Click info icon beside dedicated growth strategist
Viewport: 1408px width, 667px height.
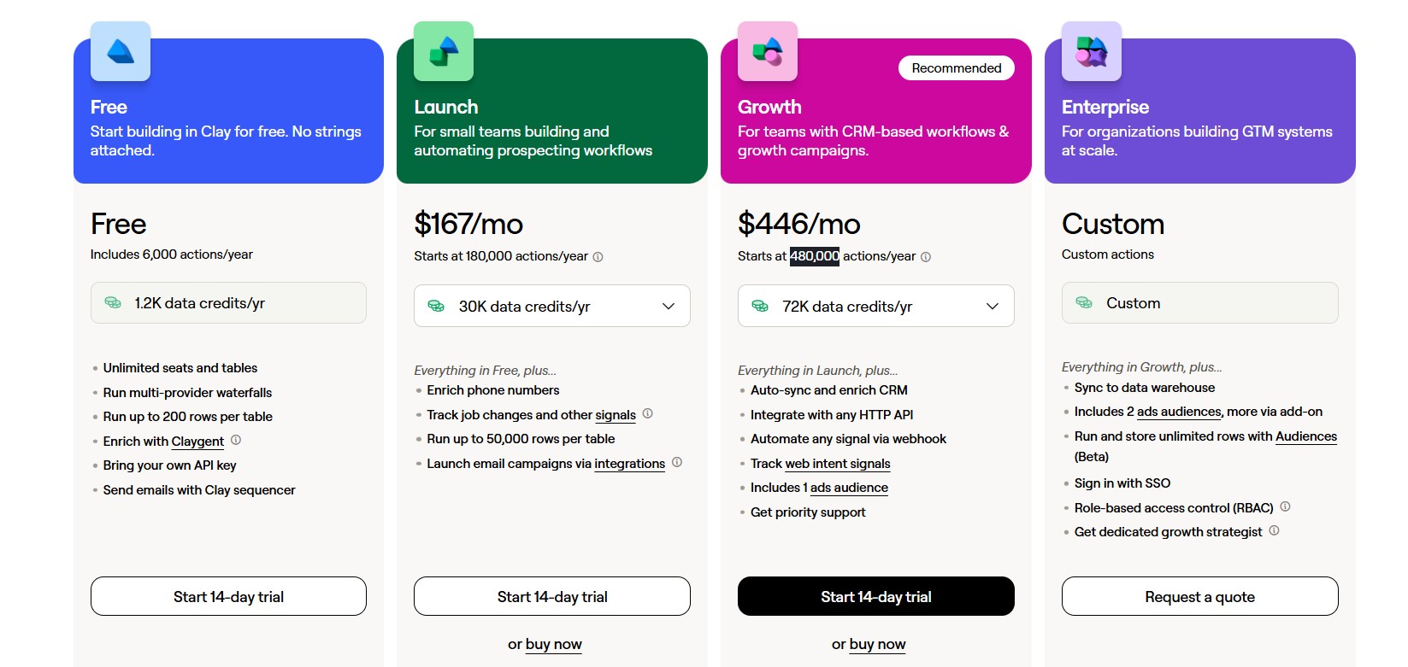point(1274,530)
